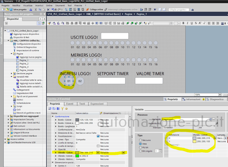Click the print icon in main toolbar
Screen dimensions: 228x167
tap(31, 9)
